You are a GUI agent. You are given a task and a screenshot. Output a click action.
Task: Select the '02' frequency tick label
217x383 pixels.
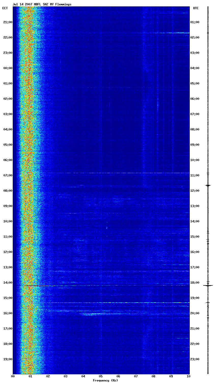(48, 376)
